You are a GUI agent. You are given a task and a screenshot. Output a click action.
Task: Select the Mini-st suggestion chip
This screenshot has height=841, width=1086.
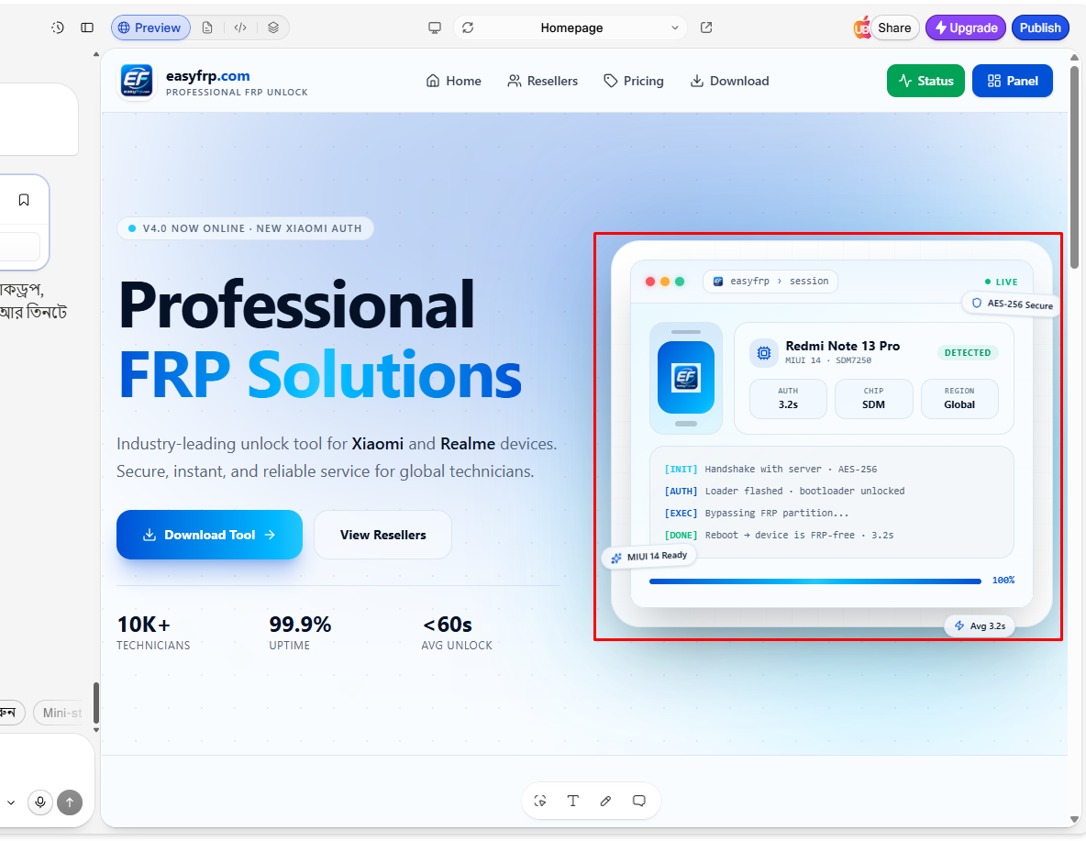pos(61,713)
